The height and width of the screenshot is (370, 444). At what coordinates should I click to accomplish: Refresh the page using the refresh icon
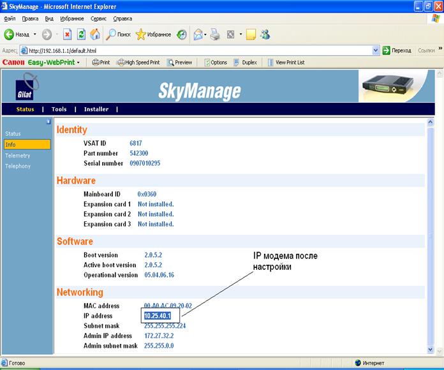[81, 34]
